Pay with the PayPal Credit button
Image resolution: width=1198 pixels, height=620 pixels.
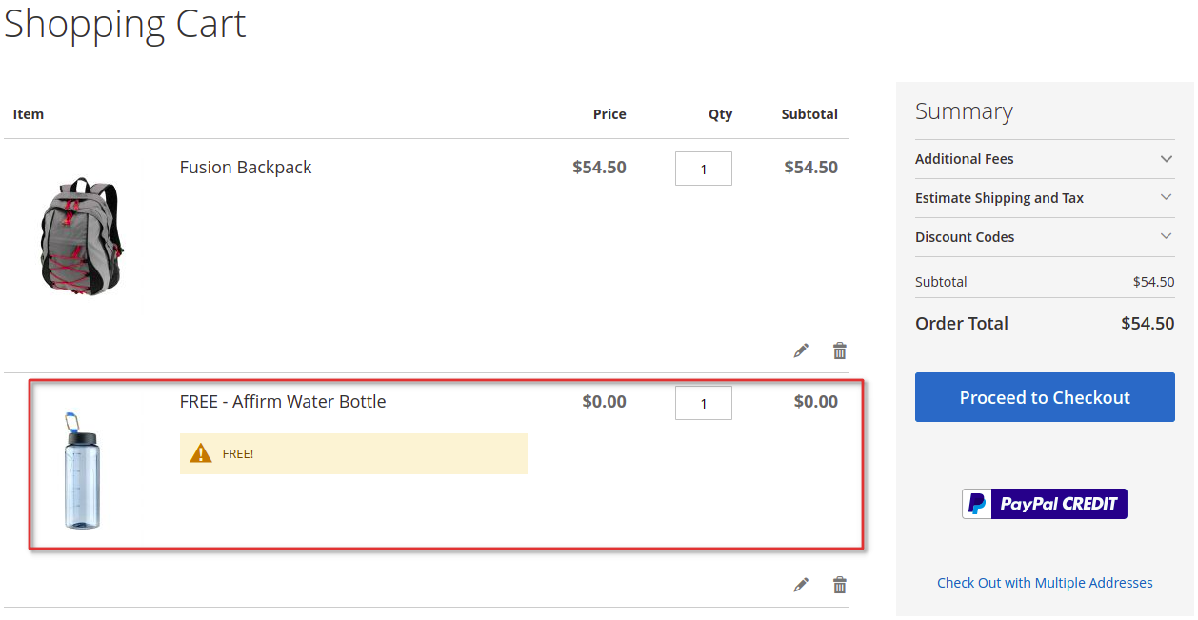1045,504
